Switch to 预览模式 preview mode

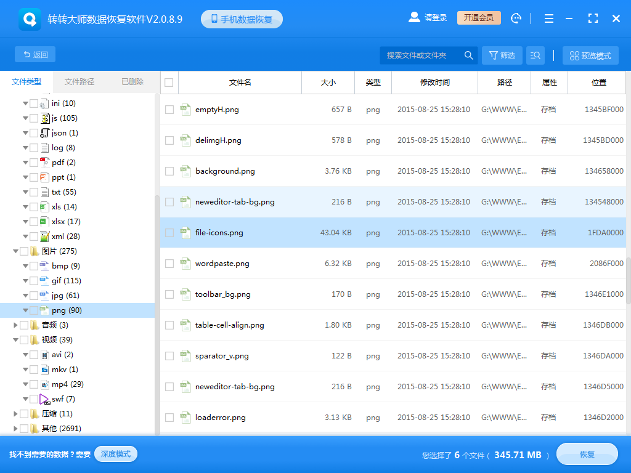coord(590,55)
